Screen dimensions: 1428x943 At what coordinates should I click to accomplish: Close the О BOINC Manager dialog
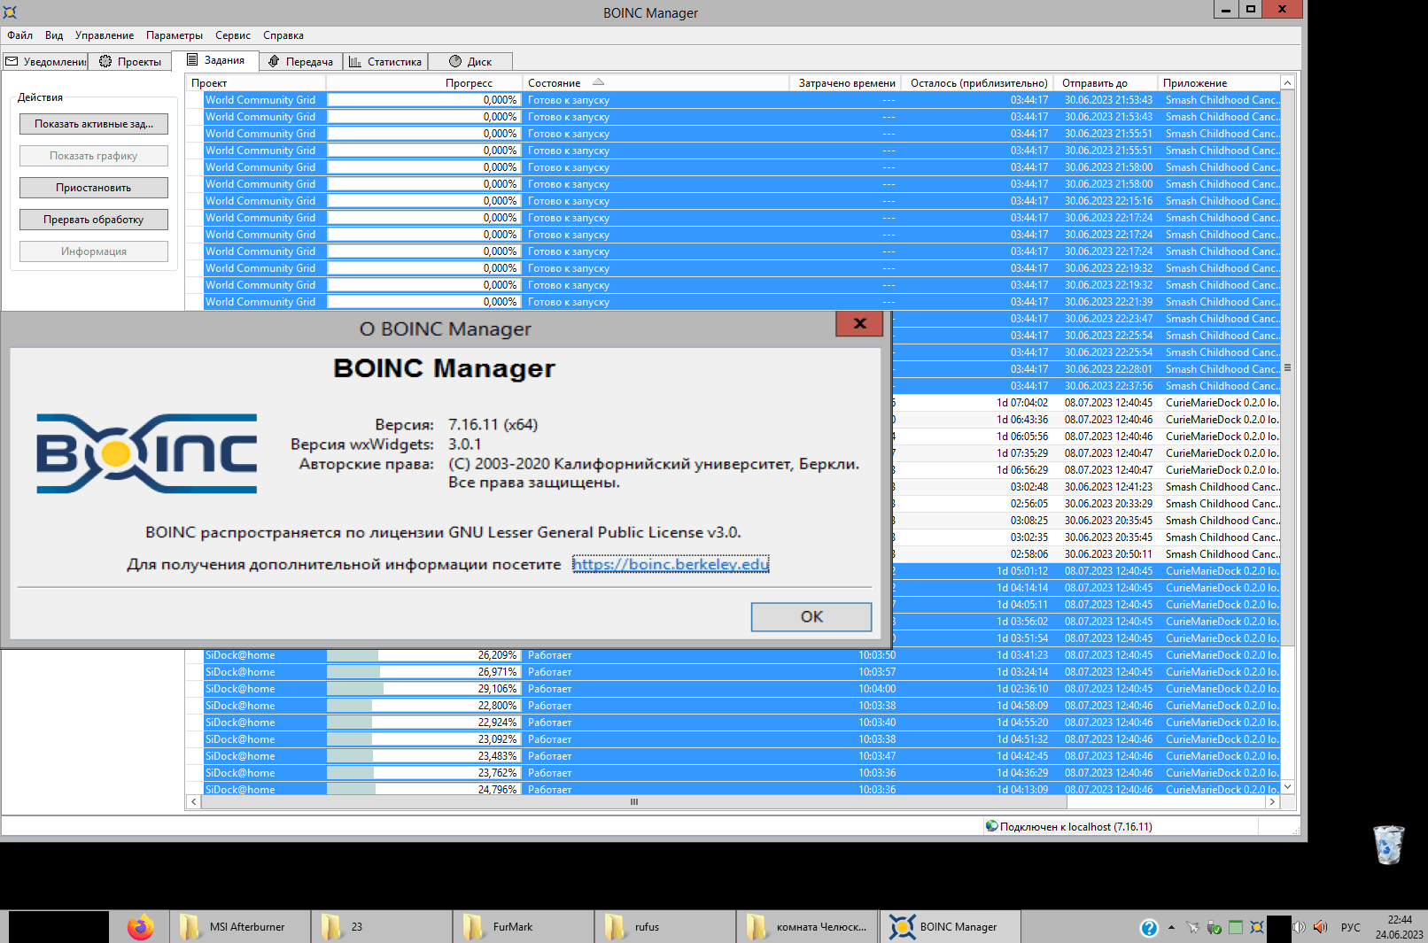pos(859,323)
